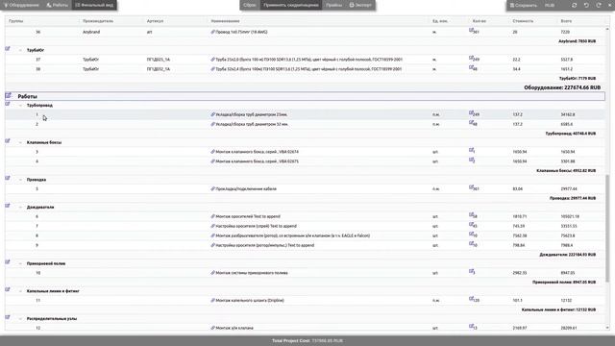
Task: Open the Оборудование tab
Action: click(x=21, y=5)
